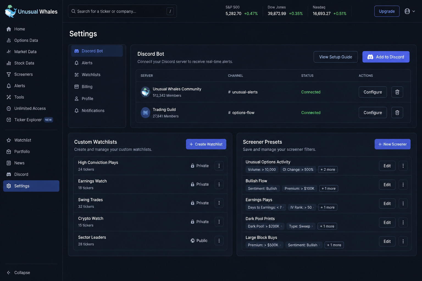The width and height of the screenshot is (422, 281).
Task: Open options menu for Sector Leaders
Action: click(x=219, y=241)
